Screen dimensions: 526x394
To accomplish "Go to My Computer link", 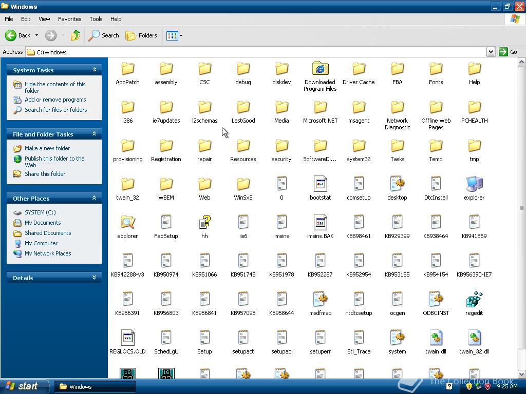I will tap(41, 243).
